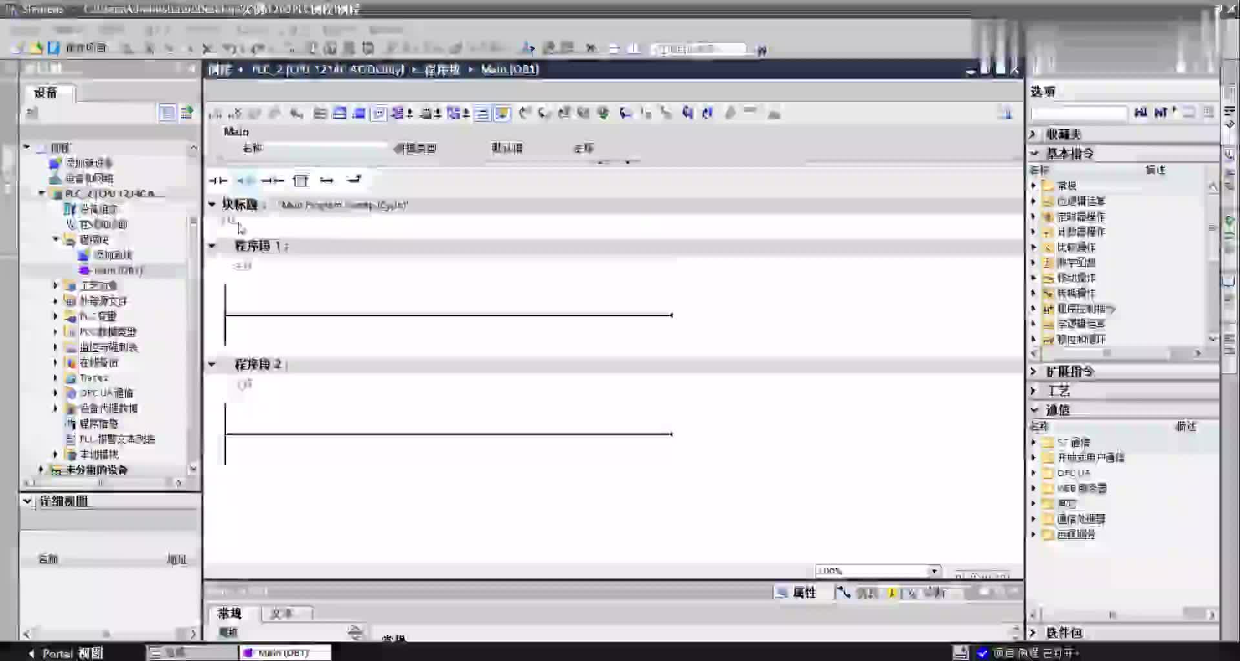This screenshot has width=1240, height=661.
Task: Insert an output coil from favorites
Action: click(273, 181)
